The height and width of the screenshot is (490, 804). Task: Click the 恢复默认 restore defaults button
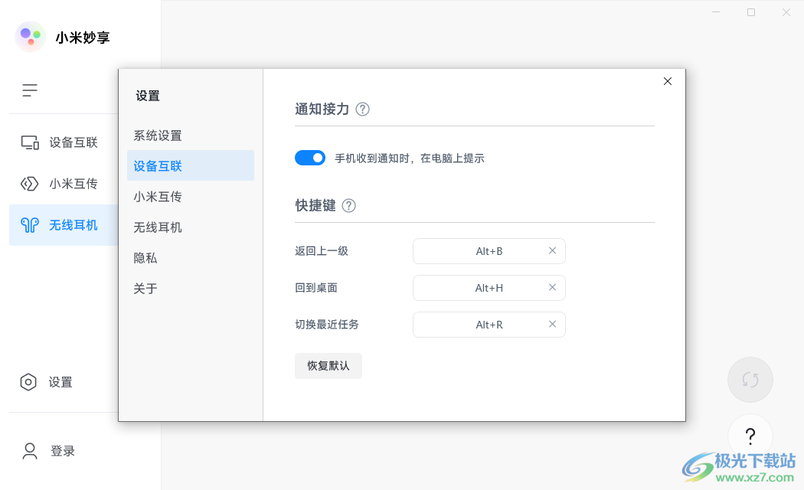(328, 365)
